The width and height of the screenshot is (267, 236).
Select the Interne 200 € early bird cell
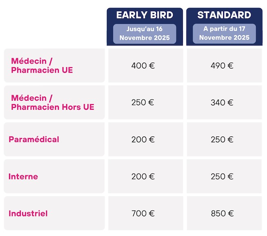coord(146,176)
